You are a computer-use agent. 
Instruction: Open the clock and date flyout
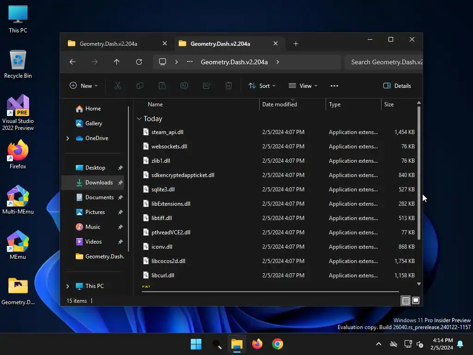pos(442,344)
